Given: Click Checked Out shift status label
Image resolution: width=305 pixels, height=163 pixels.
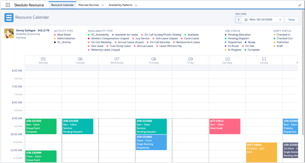Looking at the screenshot, I should click(284, 38).
